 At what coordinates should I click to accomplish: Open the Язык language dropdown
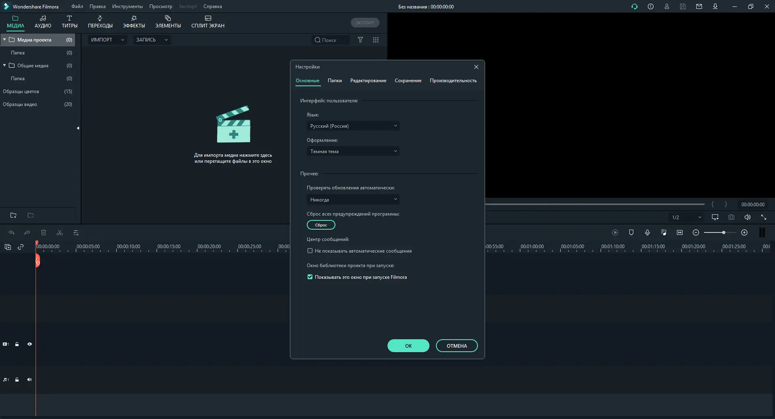[x=353, y=126]
